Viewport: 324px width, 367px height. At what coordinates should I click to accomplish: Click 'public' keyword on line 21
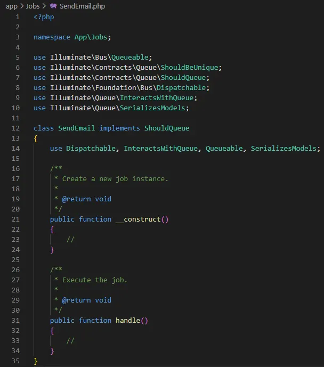click(62, 219)
